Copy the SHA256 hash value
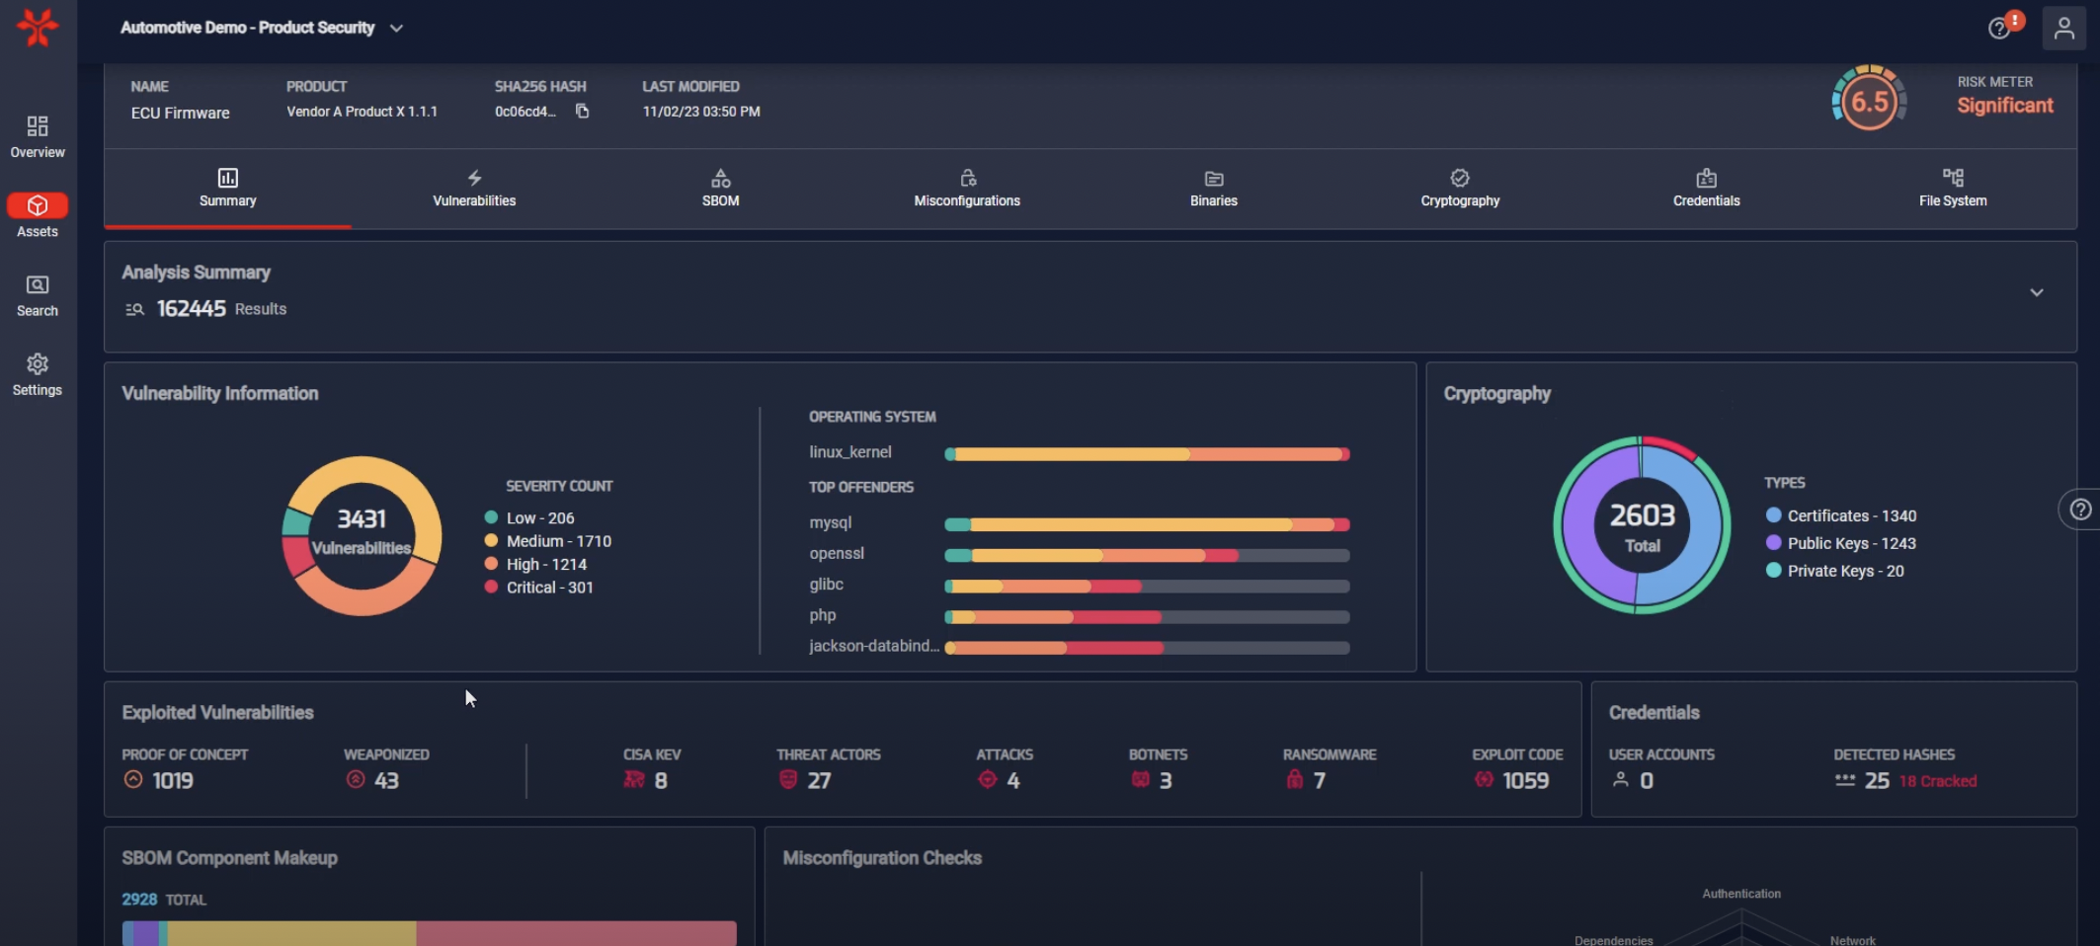The height and width of the screenshot is (946, 2100). click(582, 112)
